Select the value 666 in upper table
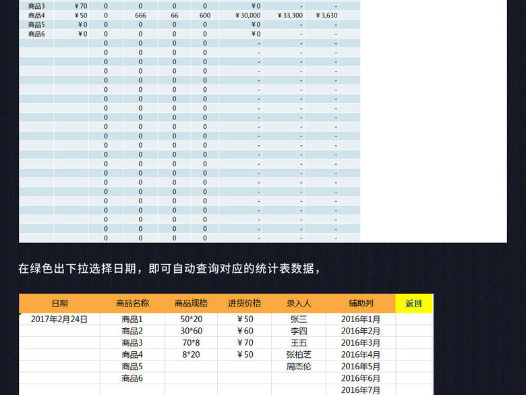This screenshot has height=395, width=526. coord(140,16)
